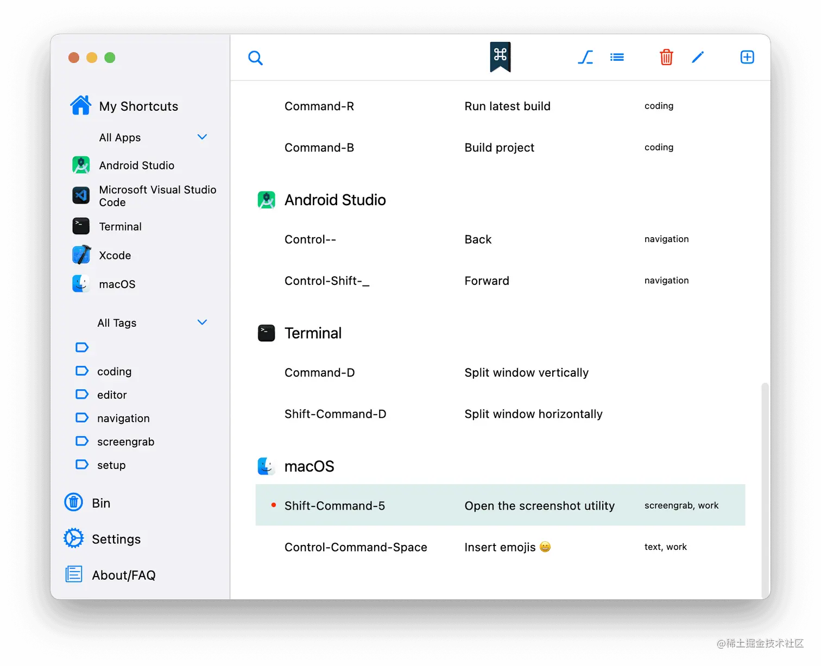Click Android Studio section header icon

tap(266, 200)
